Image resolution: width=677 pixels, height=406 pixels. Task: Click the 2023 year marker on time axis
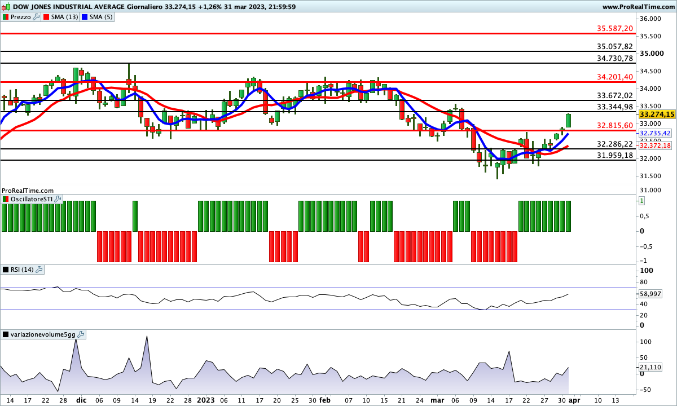pos(205,400)
